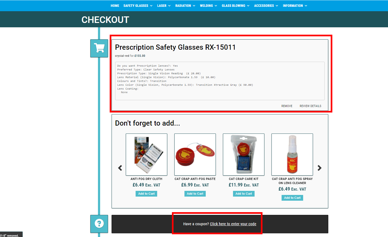Show next products with right arrow
Screen dimensions: 388x237
click(320, 168)
